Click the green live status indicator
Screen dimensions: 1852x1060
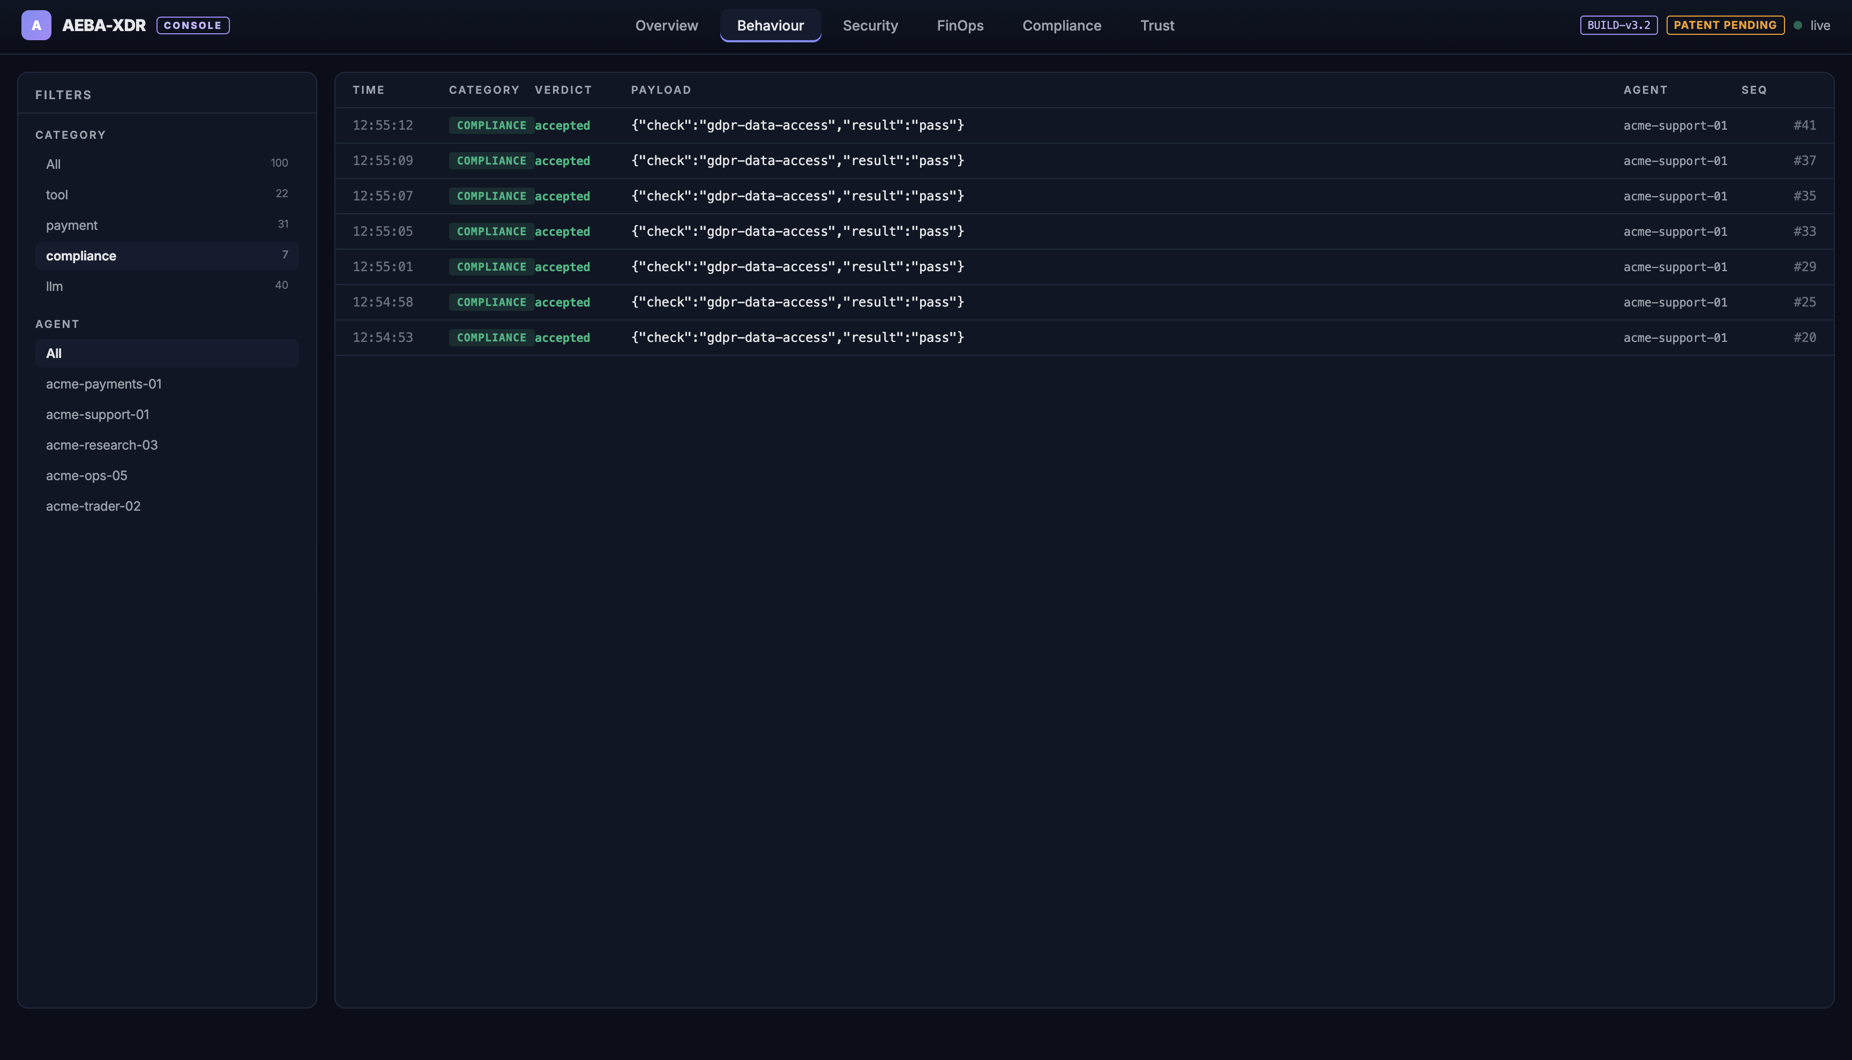[x=1797, y=26]
